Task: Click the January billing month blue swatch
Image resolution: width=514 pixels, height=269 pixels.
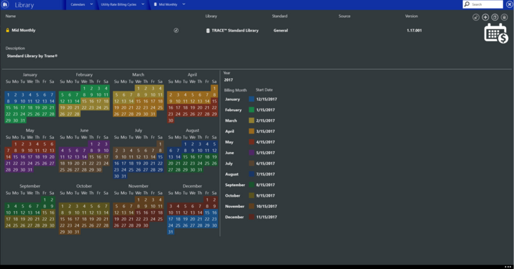Action: coord(252,99)
